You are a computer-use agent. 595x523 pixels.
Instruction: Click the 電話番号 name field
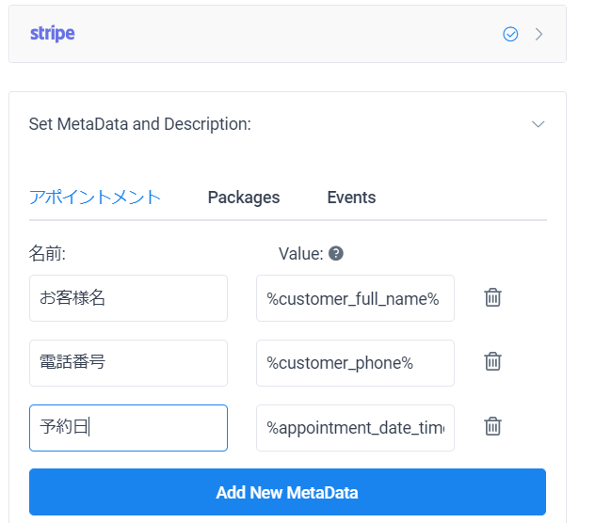(128, 363)
